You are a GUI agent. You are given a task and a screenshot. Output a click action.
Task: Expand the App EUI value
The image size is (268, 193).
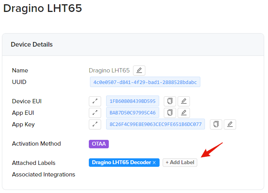click(95, 113)
